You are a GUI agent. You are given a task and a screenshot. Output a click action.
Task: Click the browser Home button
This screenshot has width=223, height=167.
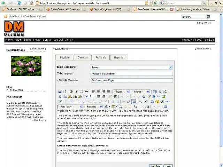(31, 3)
